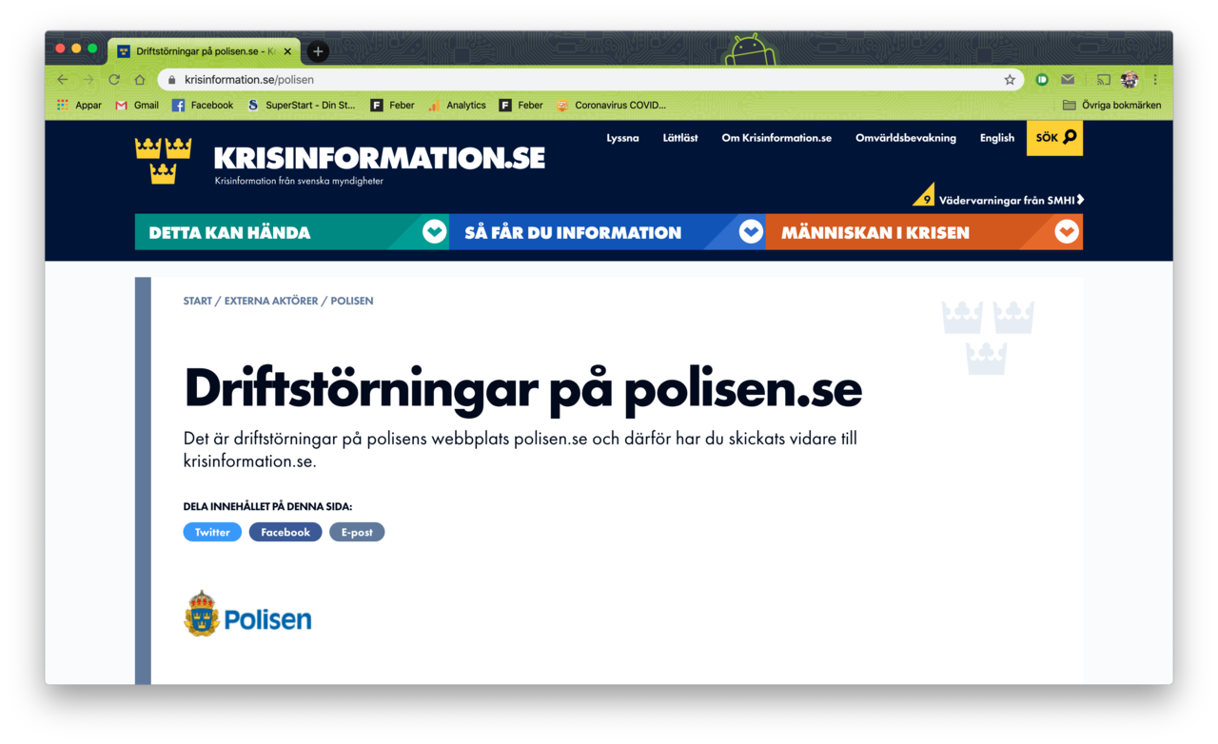
Task: Open the Feber bookmark after Analytics
Action: pyautogui.click(x=521, y=106)
